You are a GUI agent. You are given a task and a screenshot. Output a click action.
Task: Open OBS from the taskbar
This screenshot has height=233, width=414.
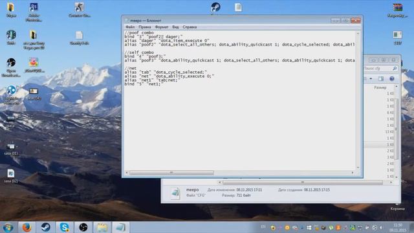83,227
